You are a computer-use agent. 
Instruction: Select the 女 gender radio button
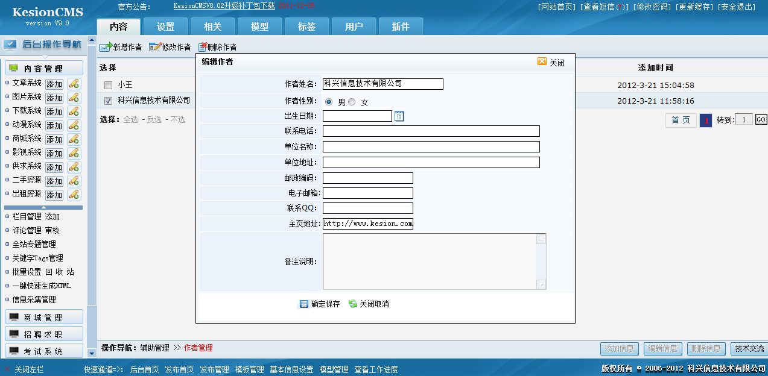tap(352, 102)
